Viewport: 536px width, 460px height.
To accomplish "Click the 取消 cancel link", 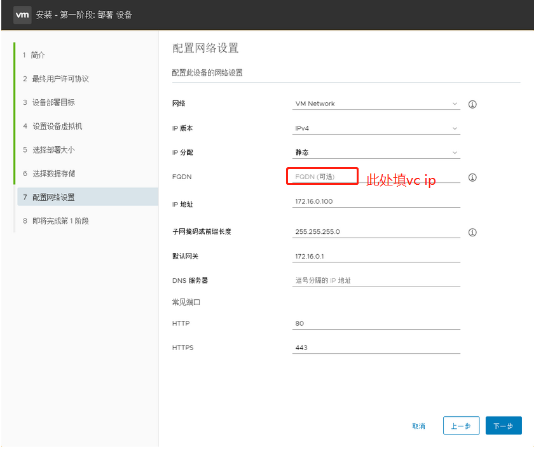I will click(x=418, y=426).
